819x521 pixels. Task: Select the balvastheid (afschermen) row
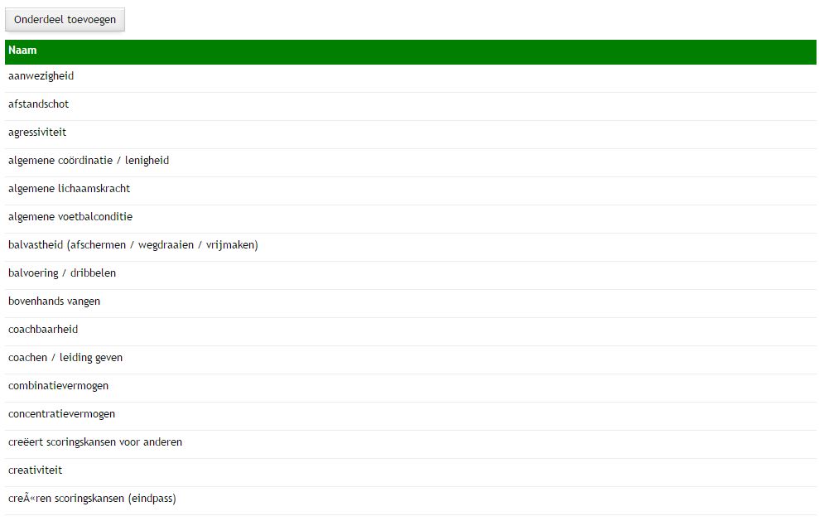click(132, 245)
